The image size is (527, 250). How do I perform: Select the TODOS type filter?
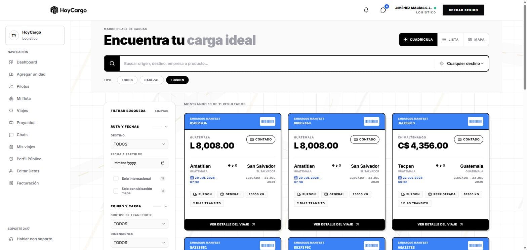point(127,80)
